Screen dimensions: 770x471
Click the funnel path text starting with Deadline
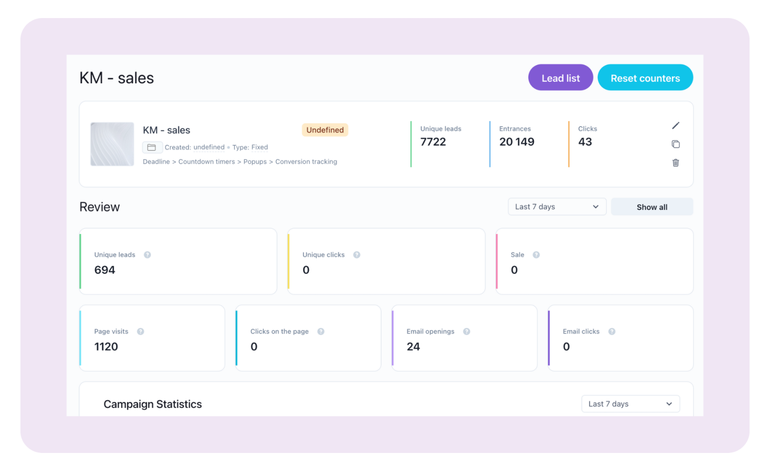tap(240, 161)
